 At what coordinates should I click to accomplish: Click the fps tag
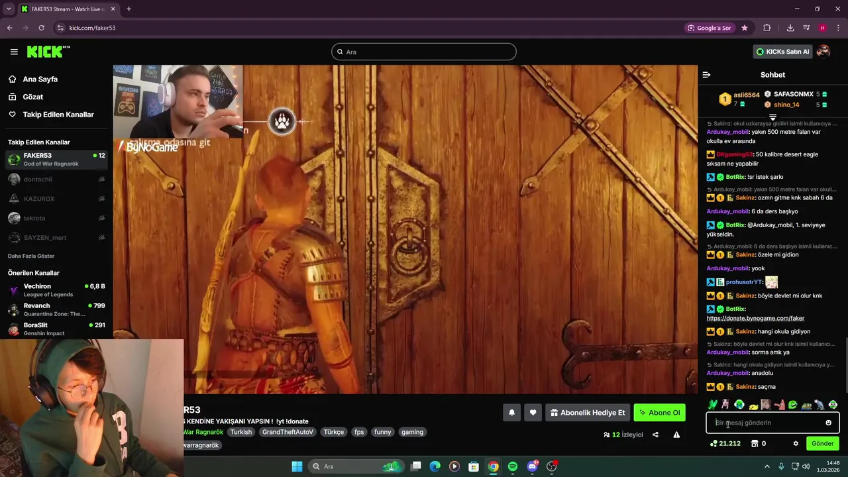pyautogui.click(x=359, y=432)
